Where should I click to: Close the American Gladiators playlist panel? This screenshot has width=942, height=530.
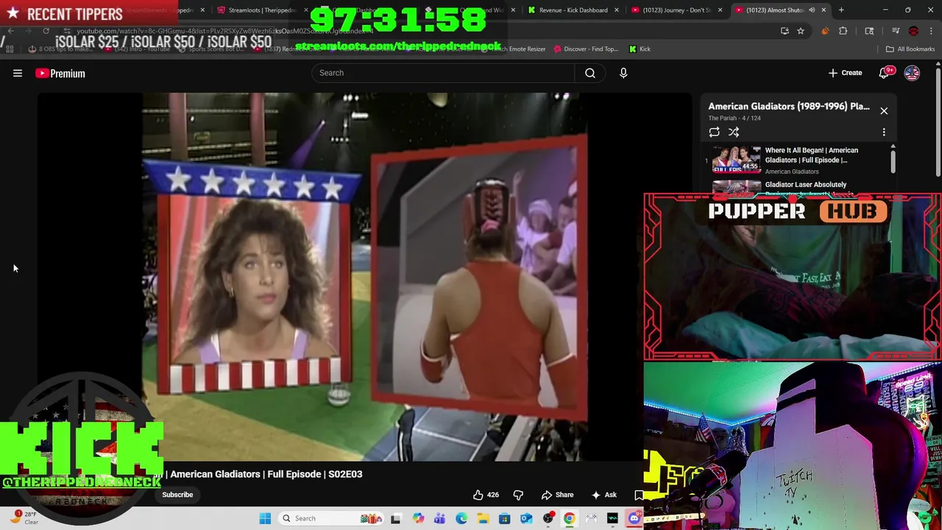pyautogui.click(x=884, y=111)
